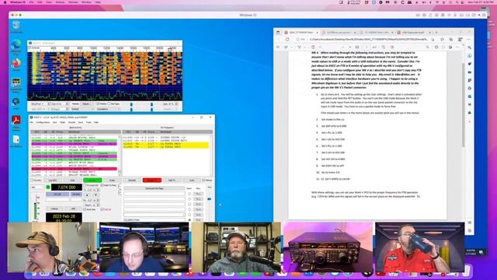Click the Tune button in WSJT-X
The image size is (497, 280).
pyautogui.click(x=192, y=180)
